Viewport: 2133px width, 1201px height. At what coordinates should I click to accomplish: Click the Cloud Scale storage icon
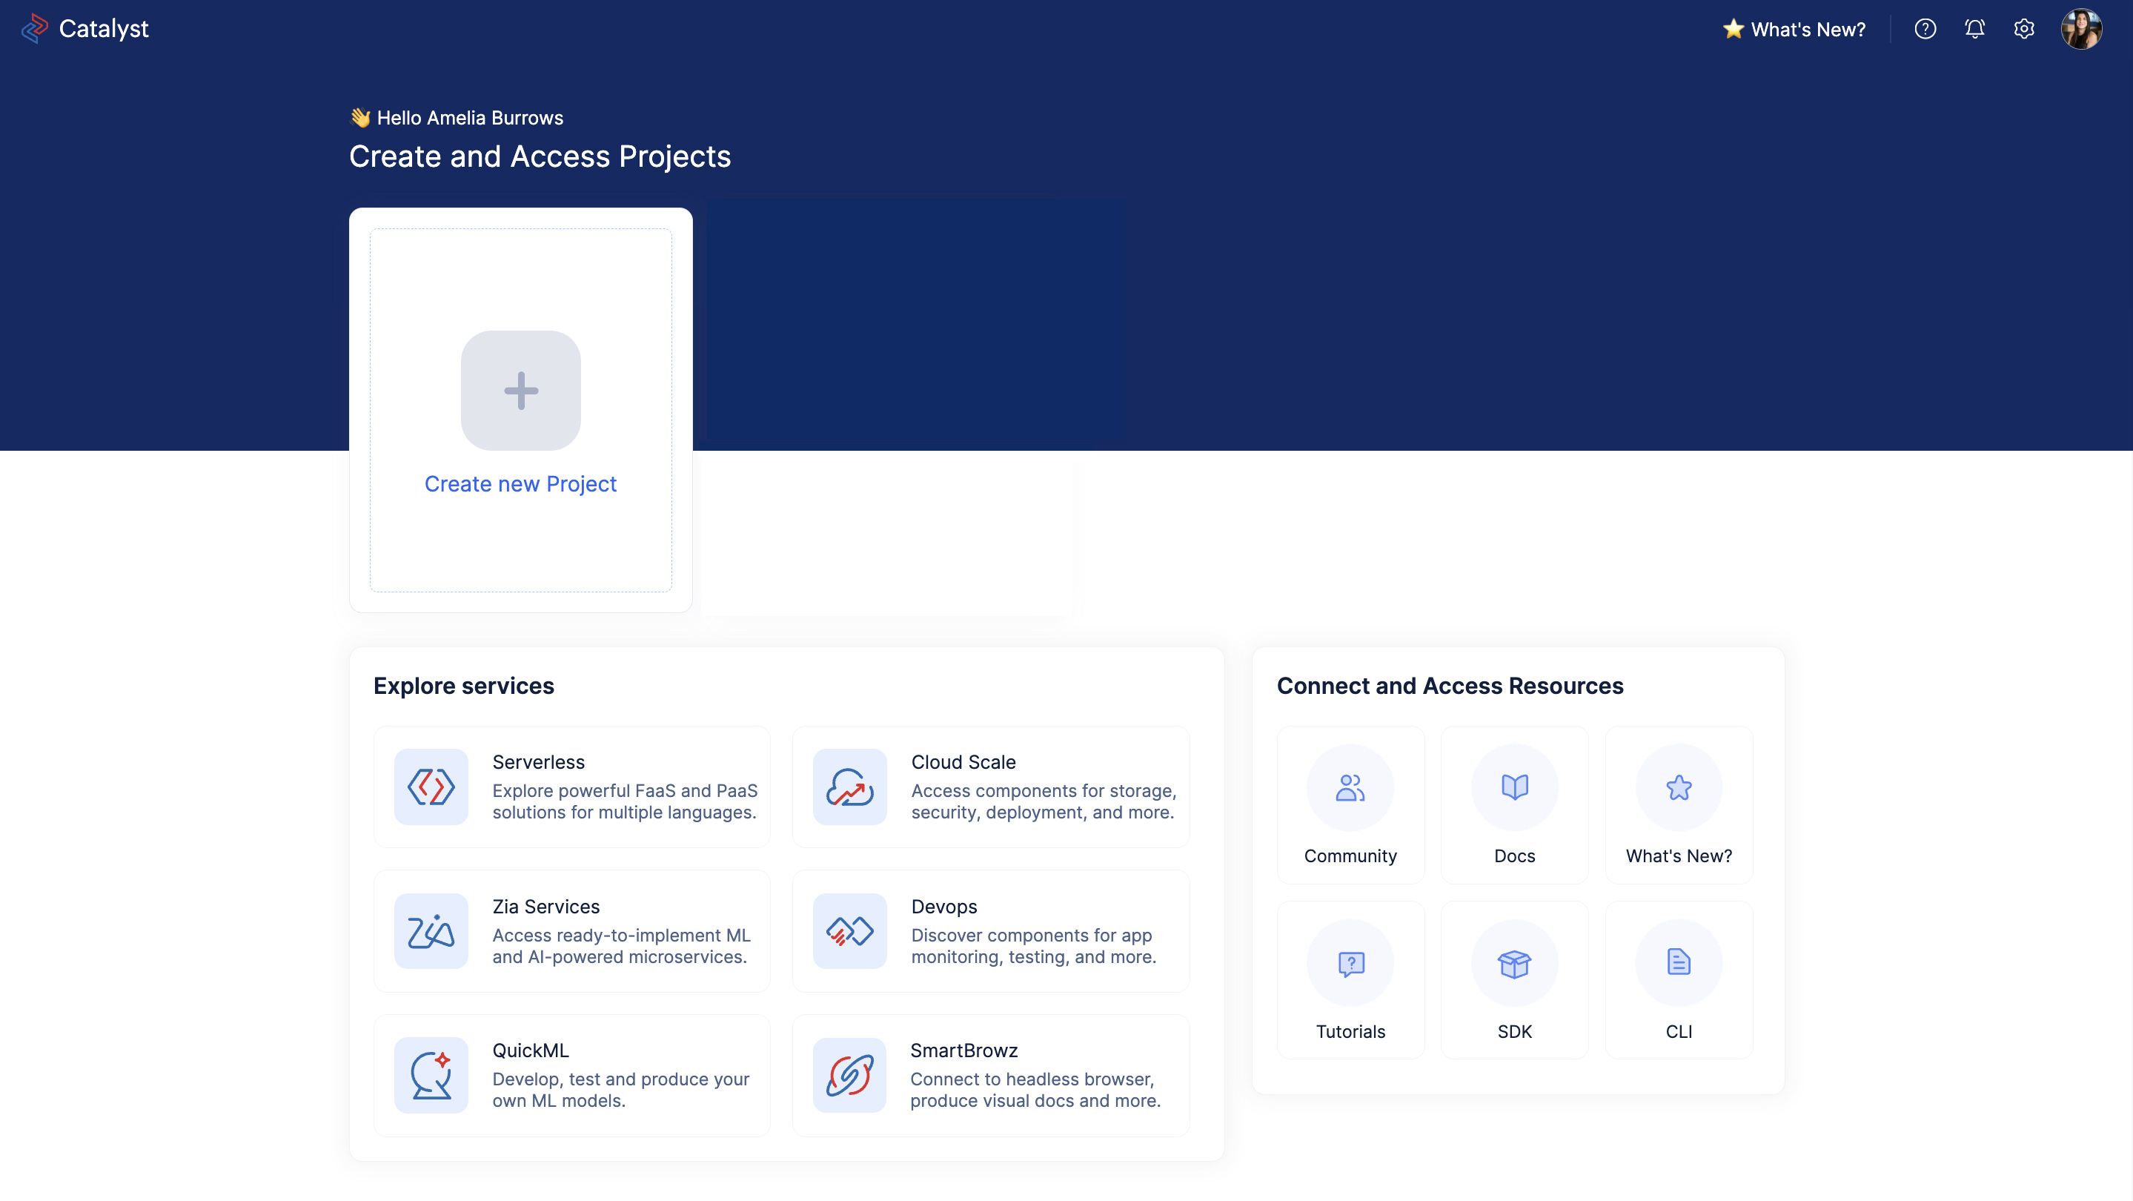pyautogui.click(x=849, y=787)
